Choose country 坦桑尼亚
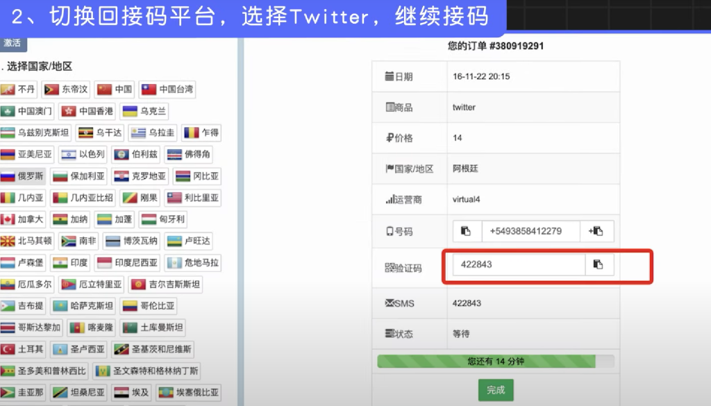Screen dimensions: 711x406 [x=78, y=392]
